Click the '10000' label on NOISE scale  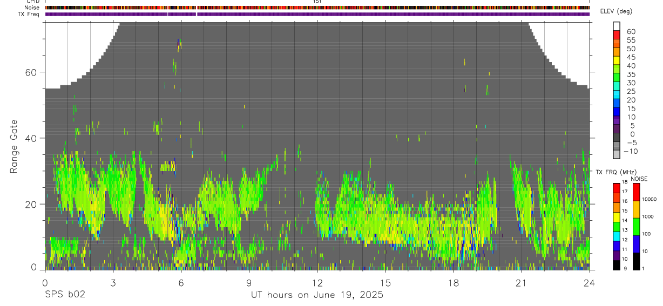(x=650, y=199)
